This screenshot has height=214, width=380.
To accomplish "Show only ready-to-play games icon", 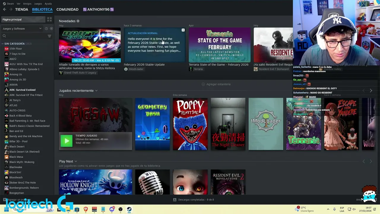I will 51,29.
